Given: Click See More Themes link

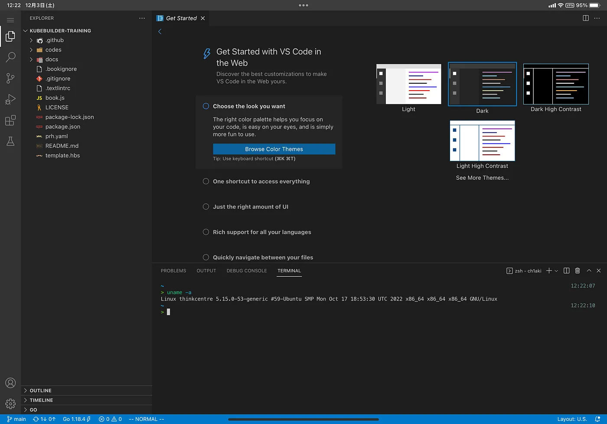Looking at the screenshot, I should click(x=482, y=178).
